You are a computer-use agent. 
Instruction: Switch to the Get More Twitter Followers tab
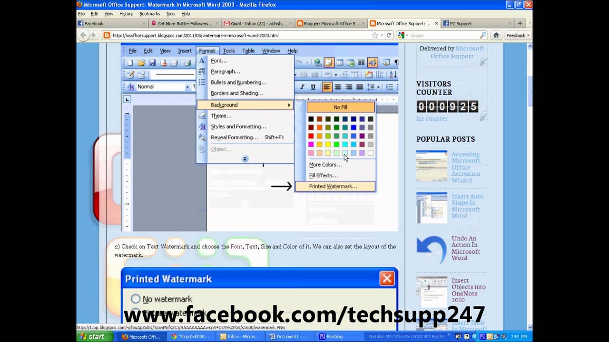coord(186,23)
